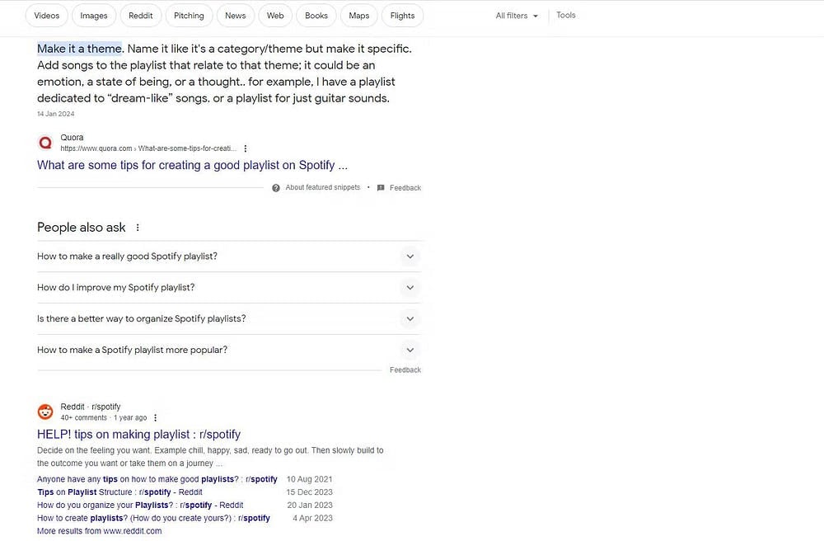Click the question mark snippets info icon
Screen dimensions: 824x541
[276, 188]
